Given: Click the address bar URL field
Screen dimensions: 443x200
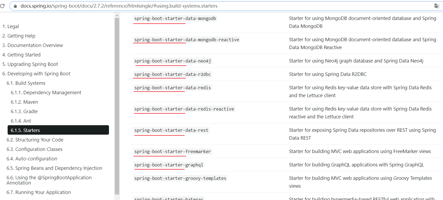Looking at the screenshot, I should [x=226, y=6].
